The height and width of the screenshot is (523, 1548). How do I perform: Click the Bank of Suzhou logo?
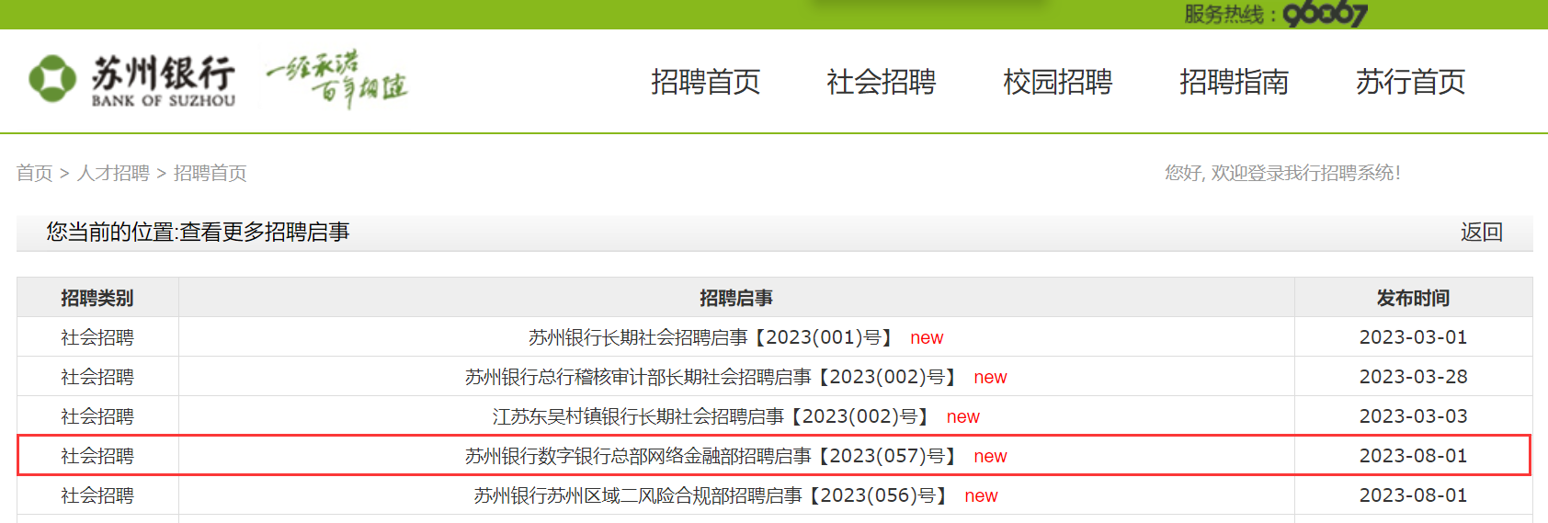pos(131,81)
